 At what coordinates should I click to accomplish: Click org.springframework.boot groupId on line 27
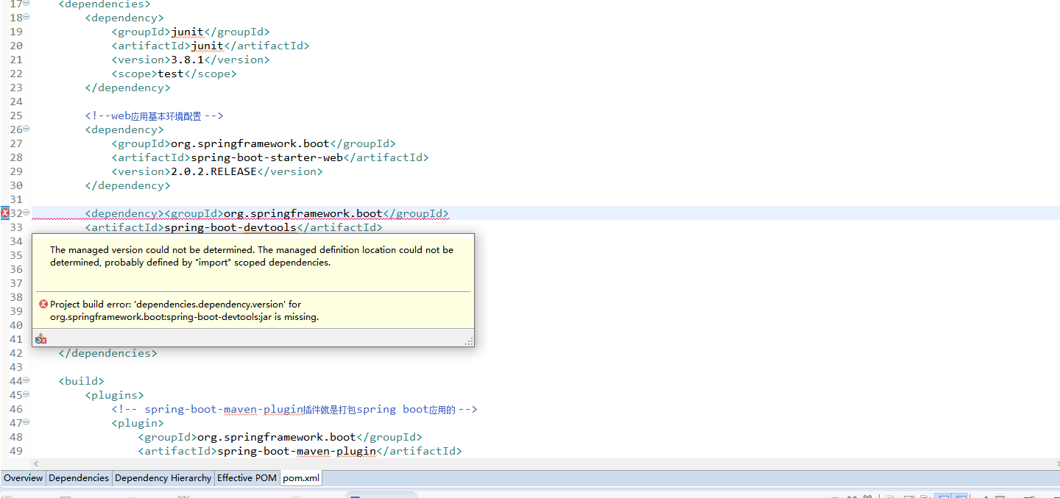coord(250,143)
